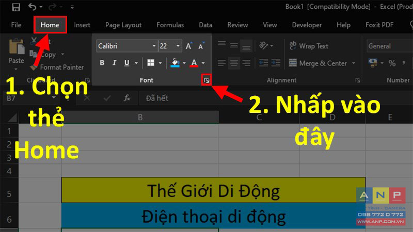
Task: Click Insert Function fx icon
Action: [126, 98]
